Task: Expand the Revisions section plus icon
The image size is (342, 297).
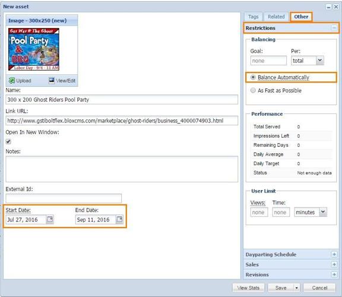Action: 334,274
